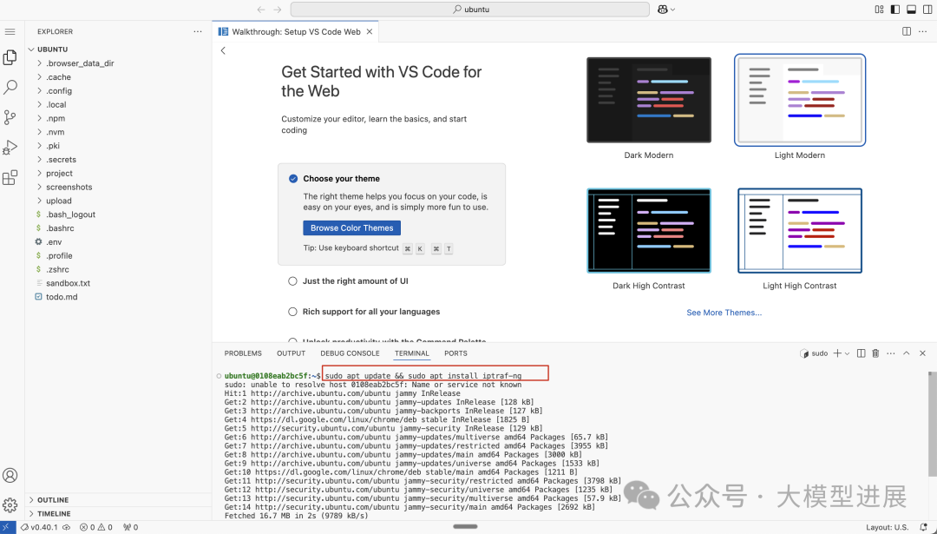937x534 pixels.
Task: Close the Walkthrough tab
Action: click(370, 32)
